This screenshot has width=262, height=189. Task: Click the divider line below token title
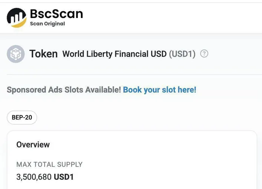point(134,74)
